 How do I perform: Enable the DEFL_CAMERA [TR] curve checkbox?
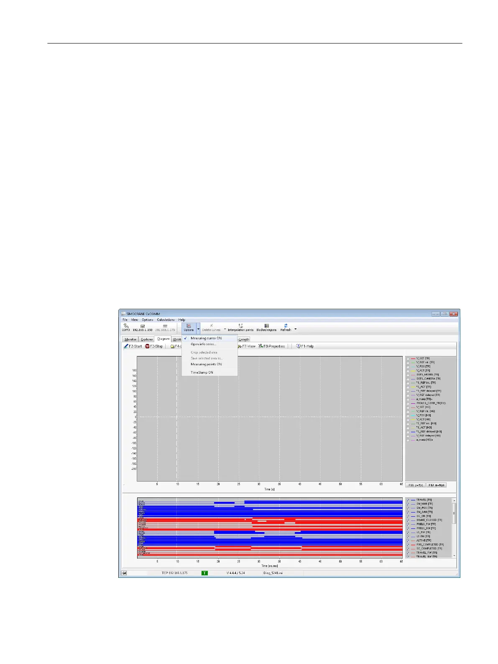(x=408, y=379)
